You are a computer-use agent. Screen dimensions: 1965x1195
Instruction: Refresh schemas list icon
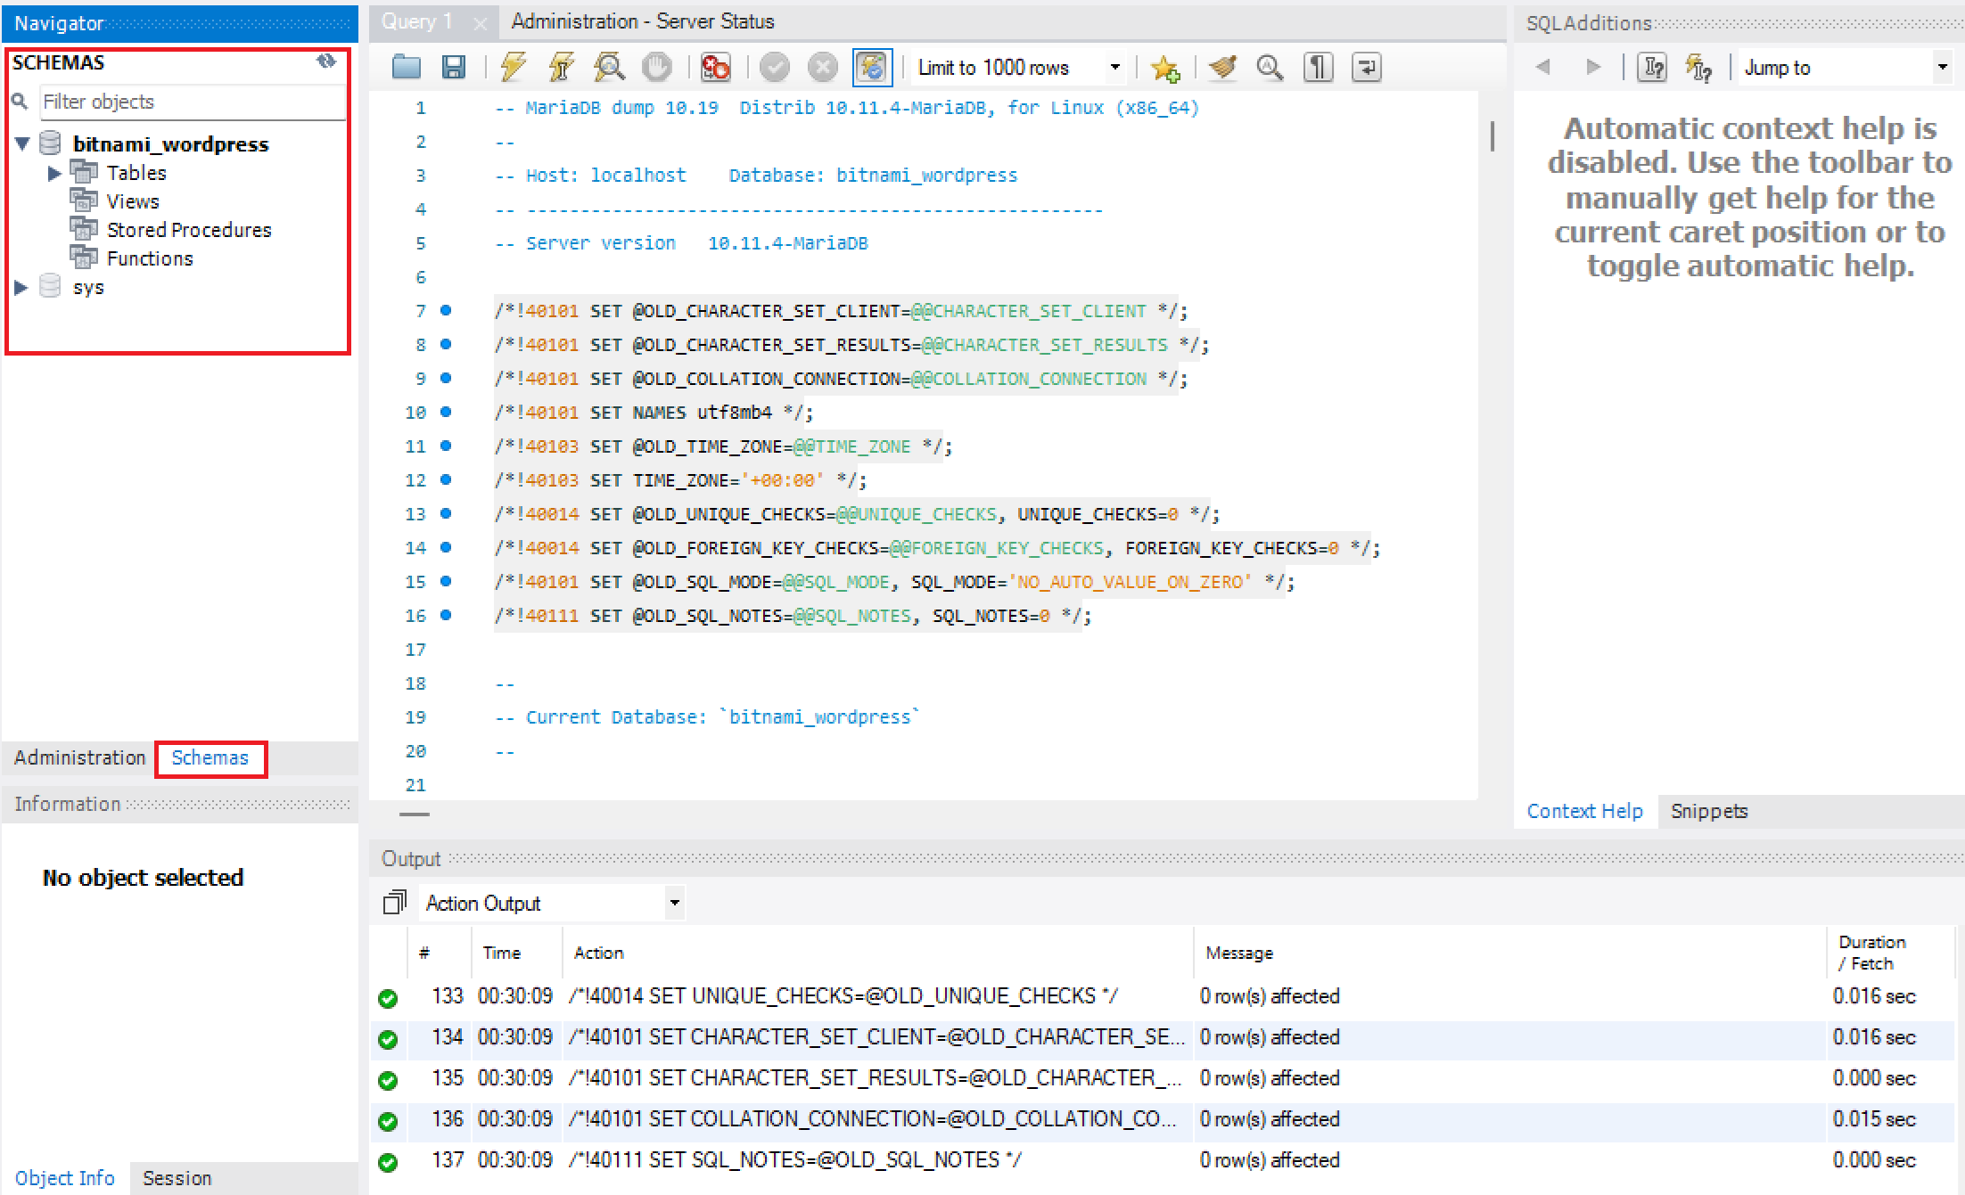326,61
